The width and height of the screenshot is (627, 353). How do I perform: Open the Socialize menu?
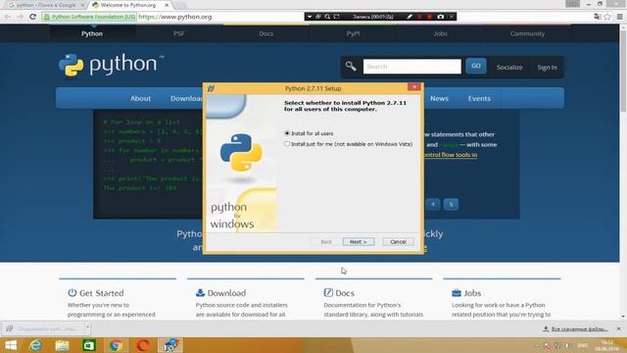pyautogui.click(x=509, y=67)
